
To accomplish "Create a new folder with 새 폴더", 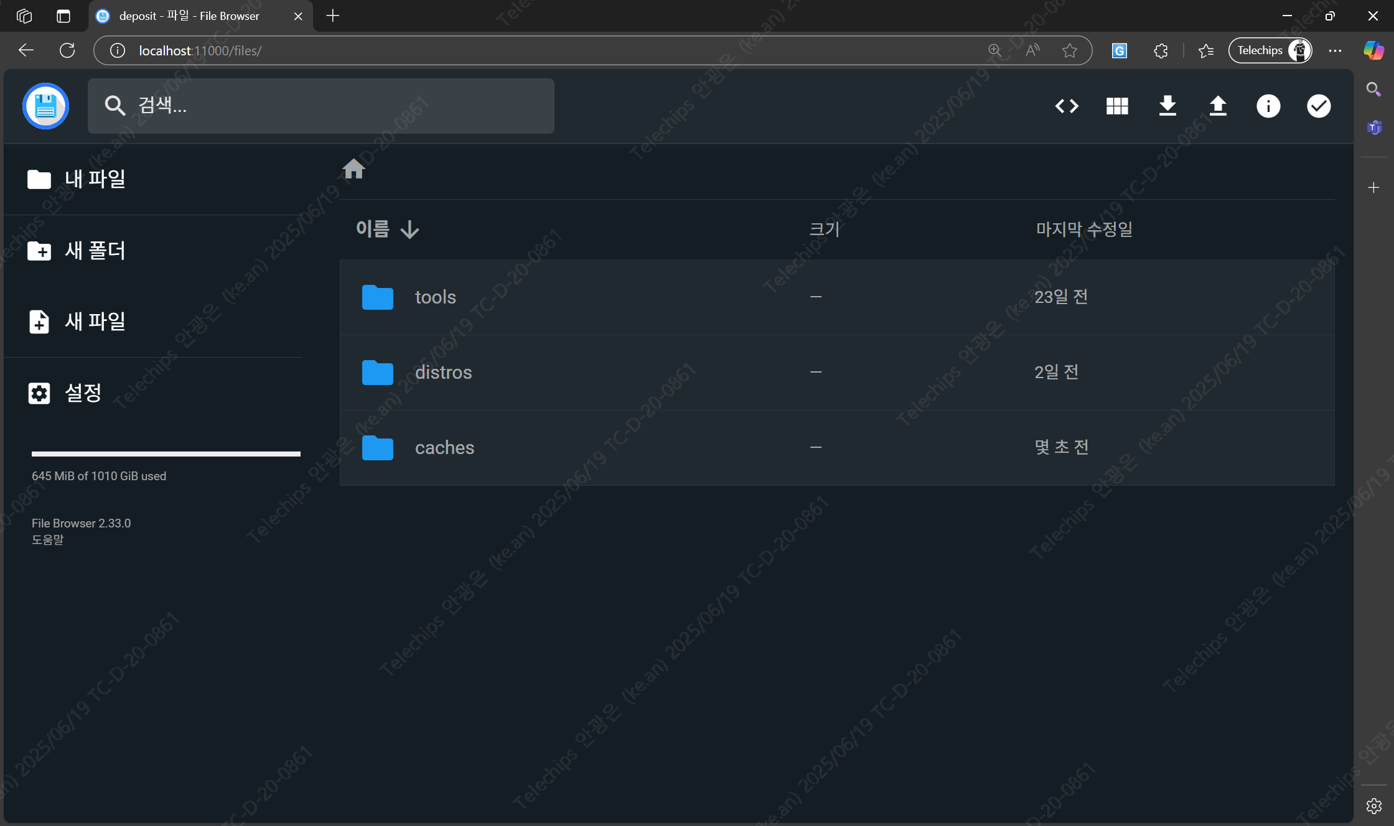I will pyautogui.click(x=77, y=251).
